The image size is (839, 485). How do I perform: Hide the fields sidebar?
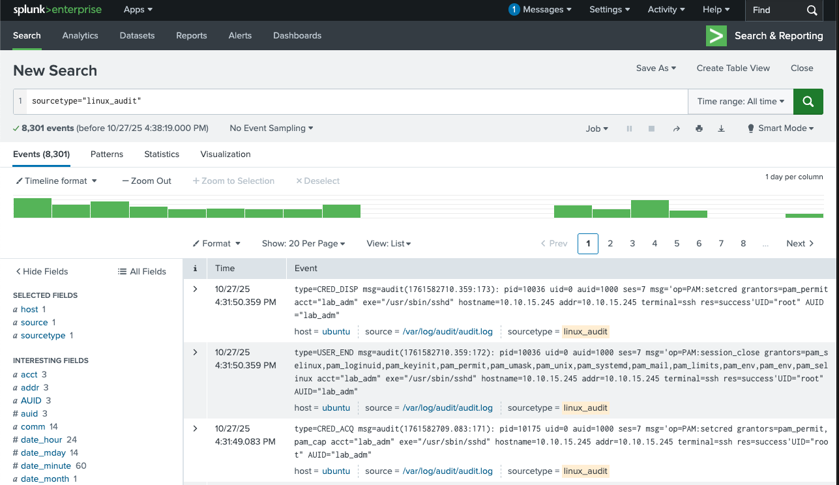point(42,271)
